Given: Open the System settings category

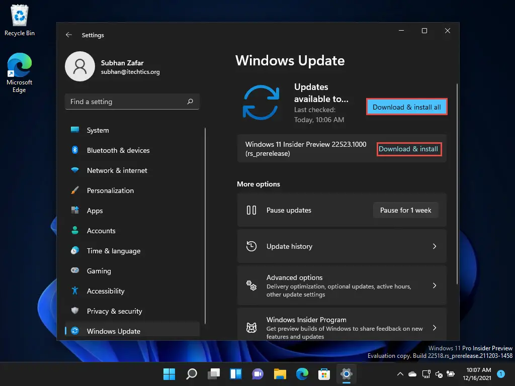Looking at the screenshot, I should tap(132, 130).
